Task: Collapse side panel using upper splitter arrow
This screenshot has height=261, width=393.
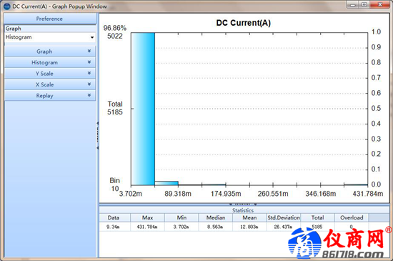Action: pyautogui.click(x=97, y=123)
